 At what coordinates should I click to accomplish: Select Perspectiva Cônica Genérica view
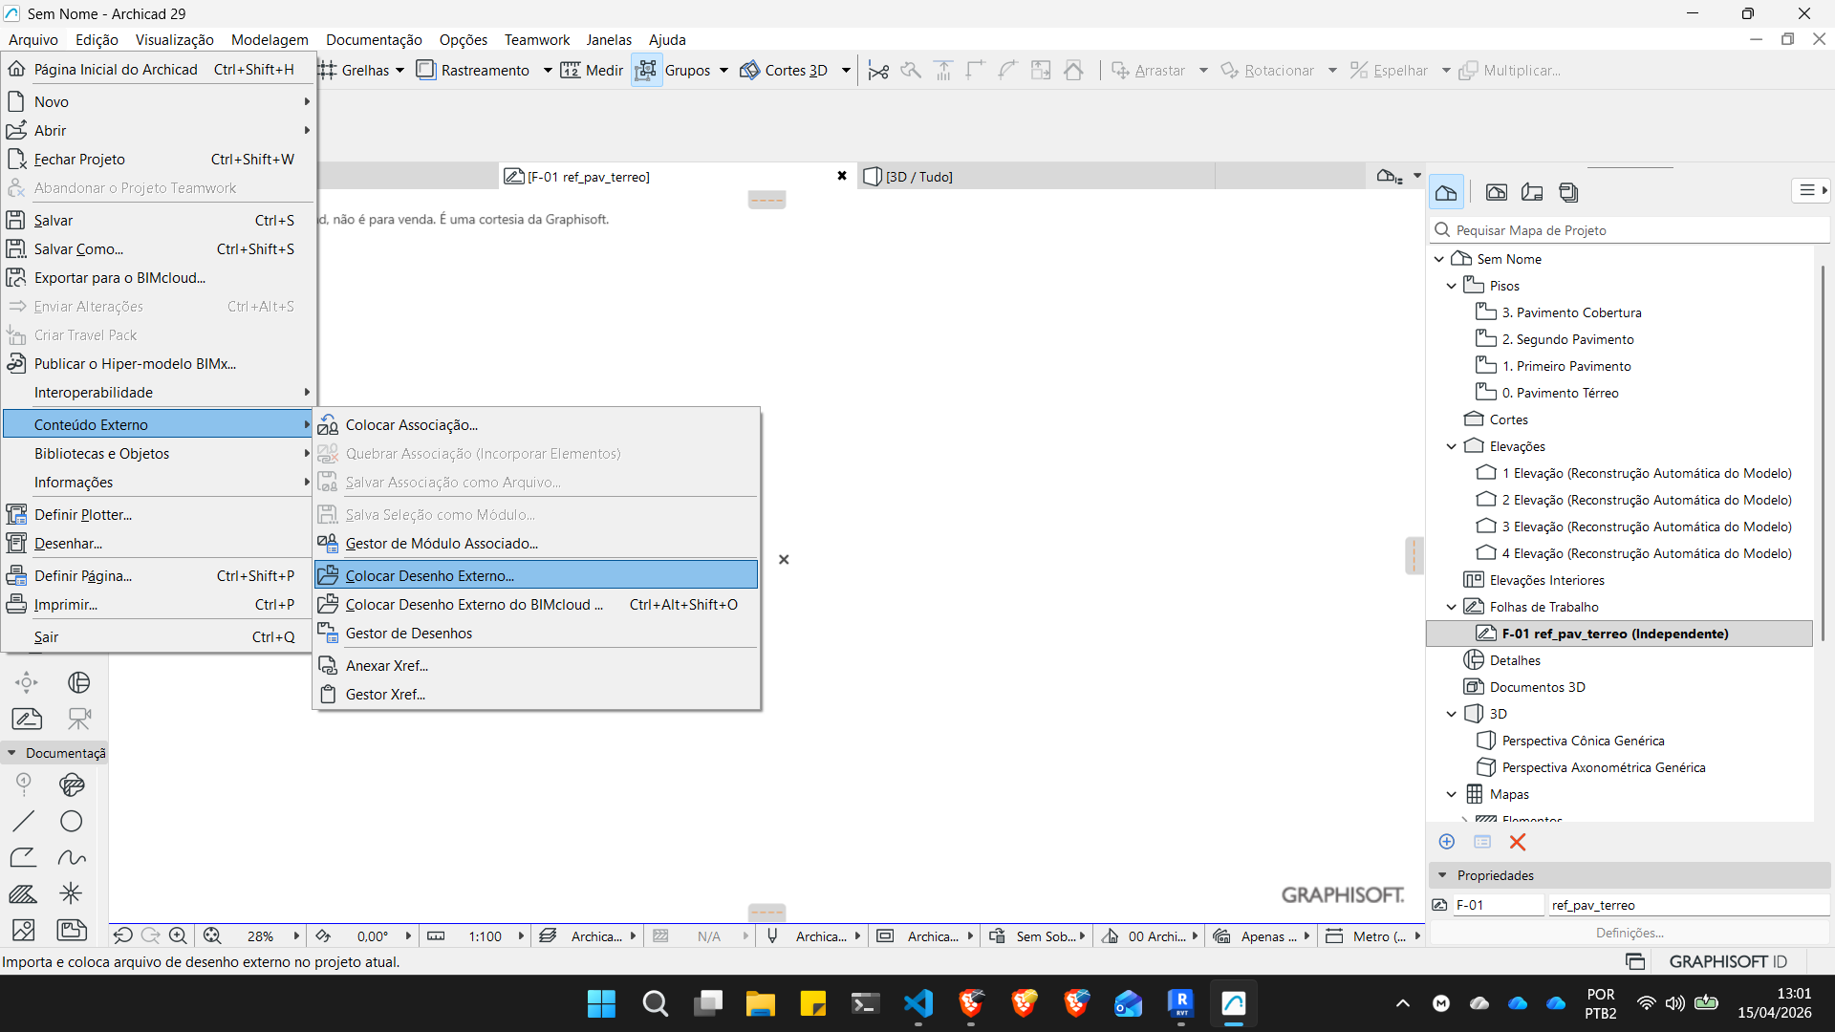click(1583, 741)
